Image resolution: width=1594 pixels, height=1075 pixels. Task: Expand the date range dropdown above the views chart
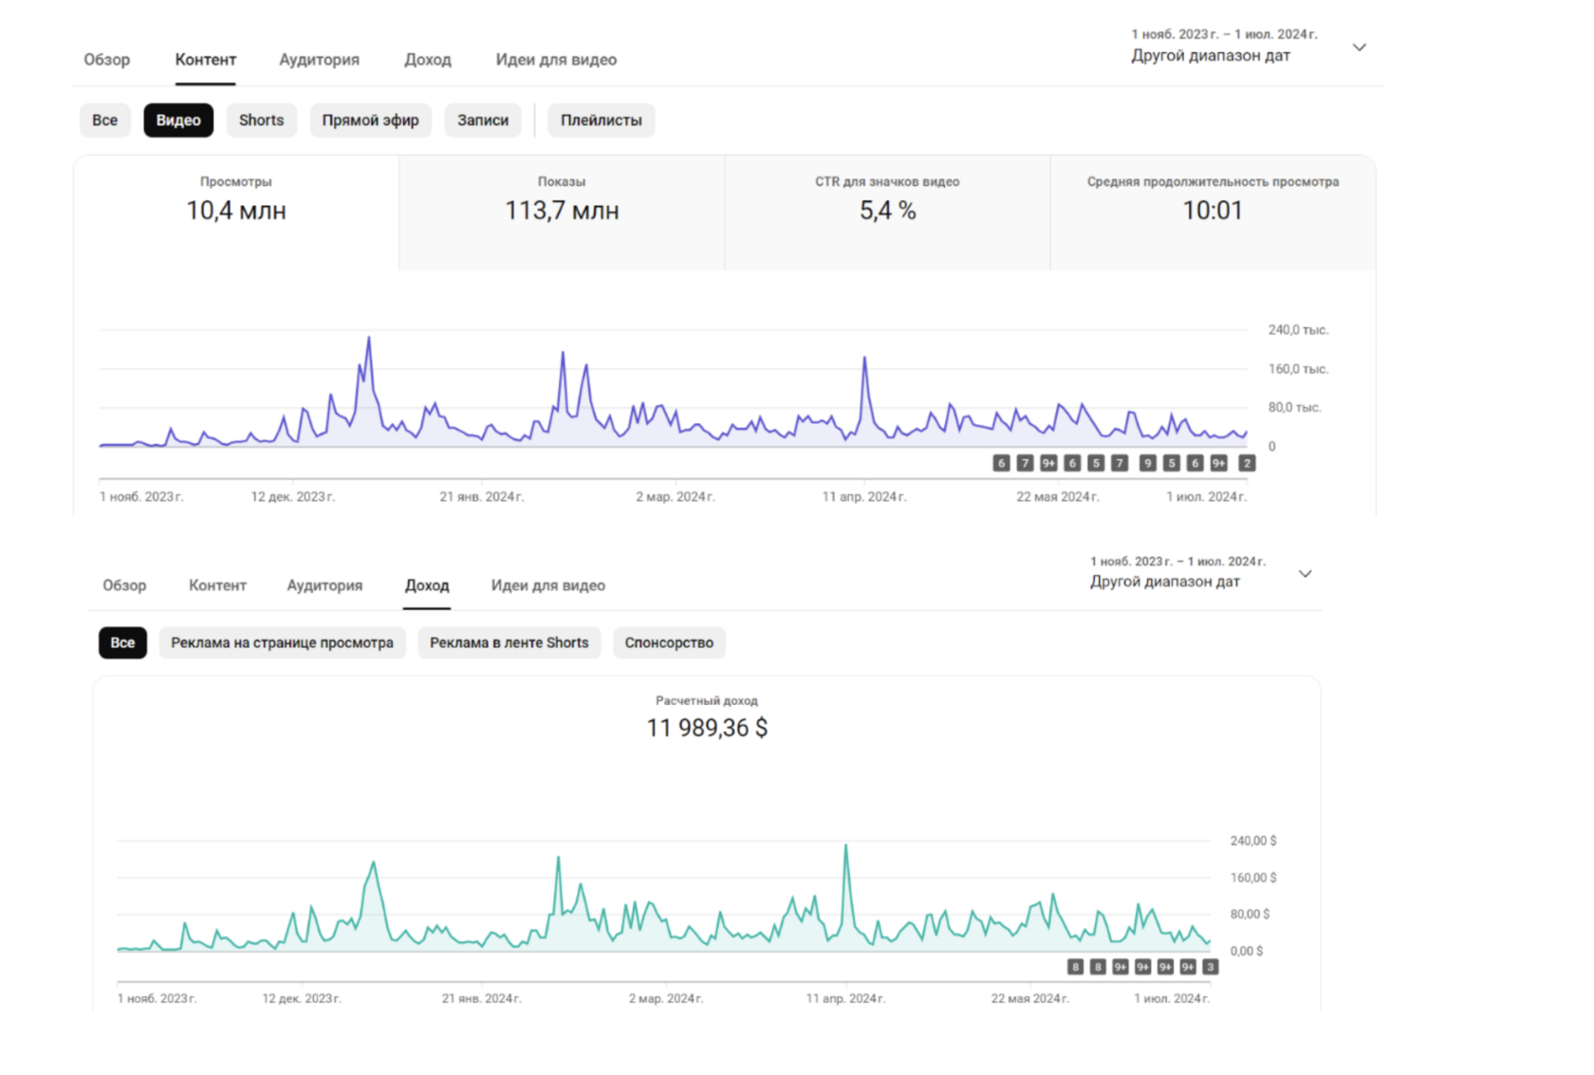pyautogui.click(x=1359, y=47)
